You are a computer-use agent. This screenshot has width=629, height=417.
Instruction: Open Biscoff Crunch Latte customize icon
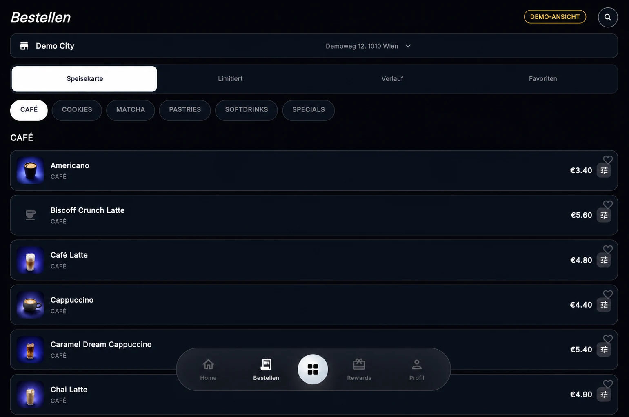click(604, 215)
